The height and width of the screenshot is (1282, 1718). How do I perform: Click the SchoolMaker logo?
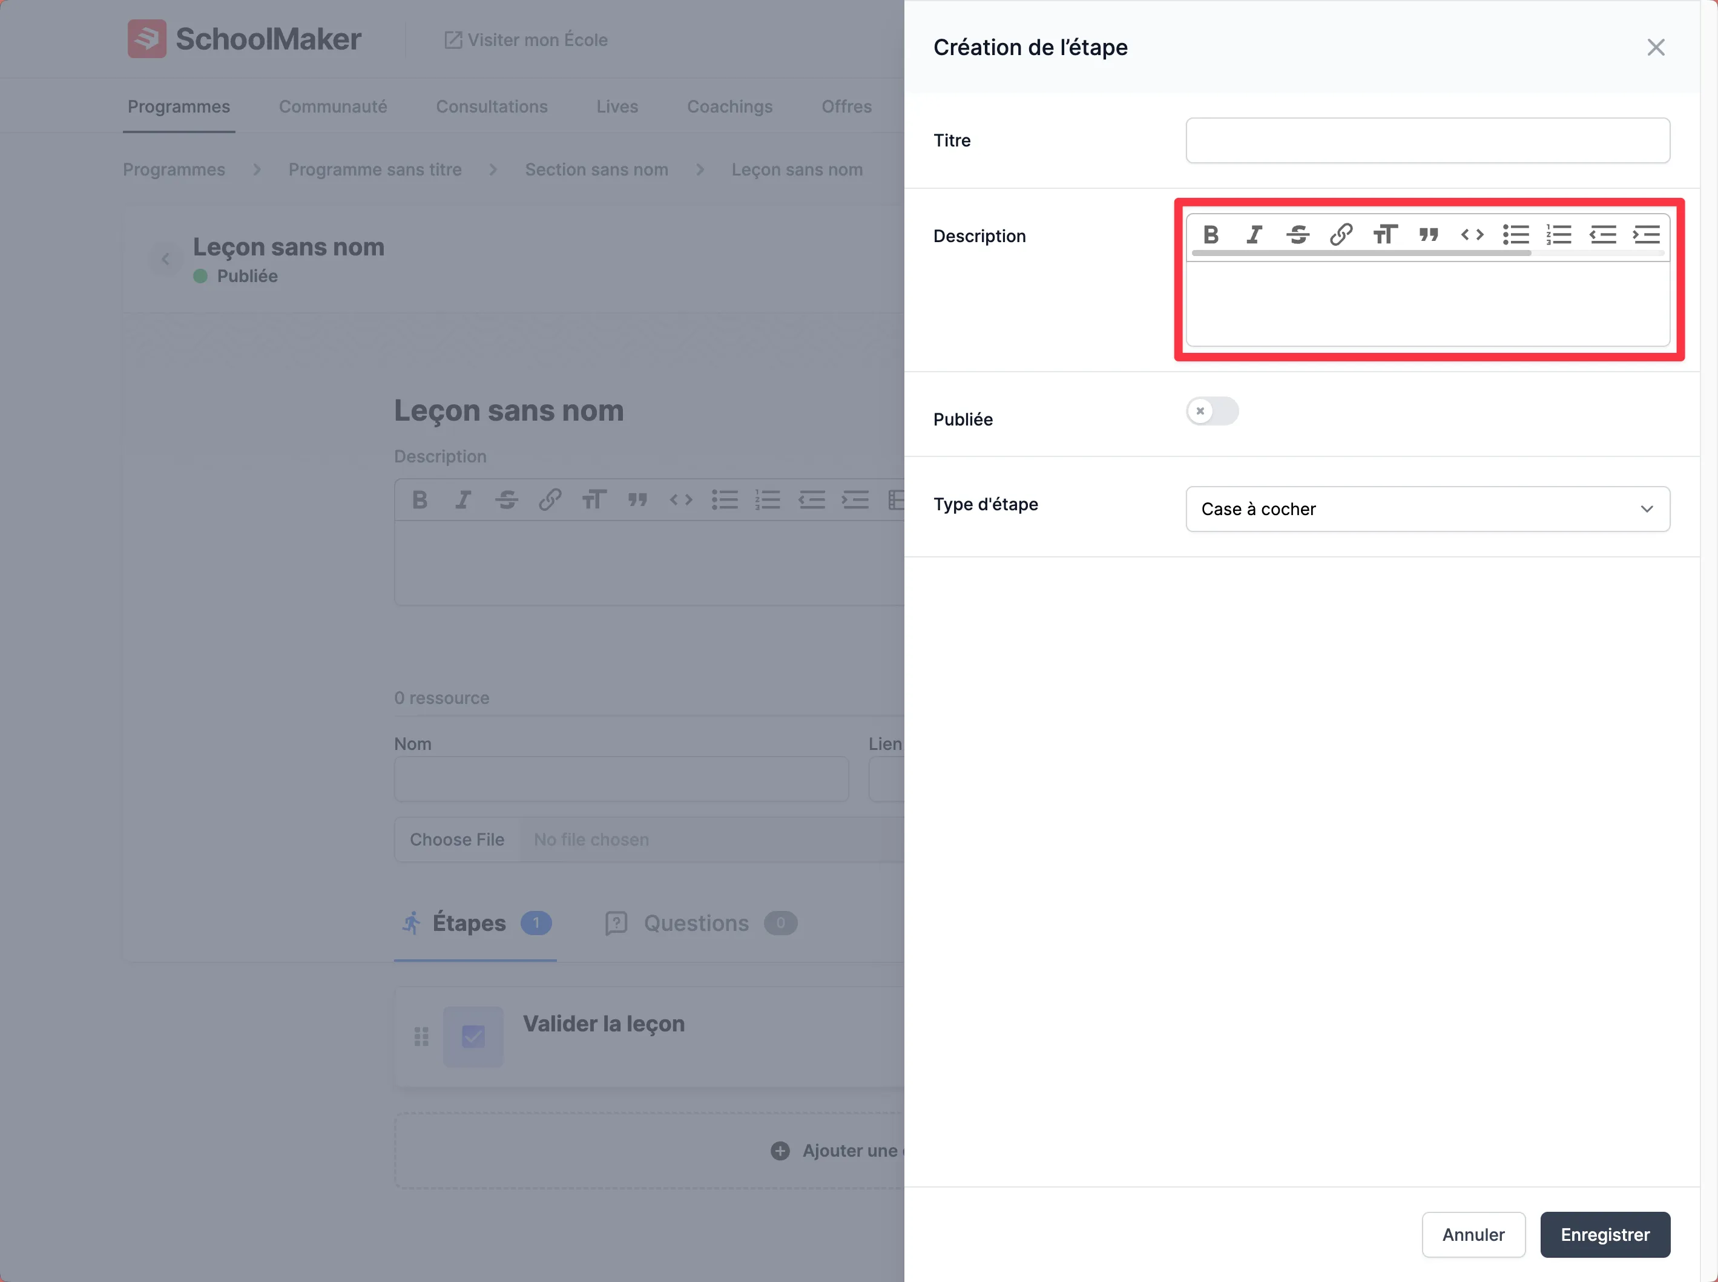coord(245,39)
